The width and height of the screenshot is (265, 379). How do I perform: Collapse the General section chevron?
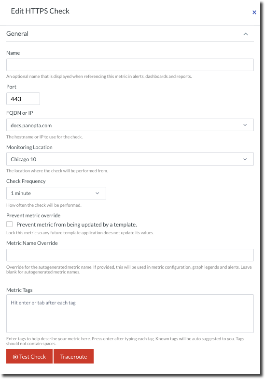point(246,34)
